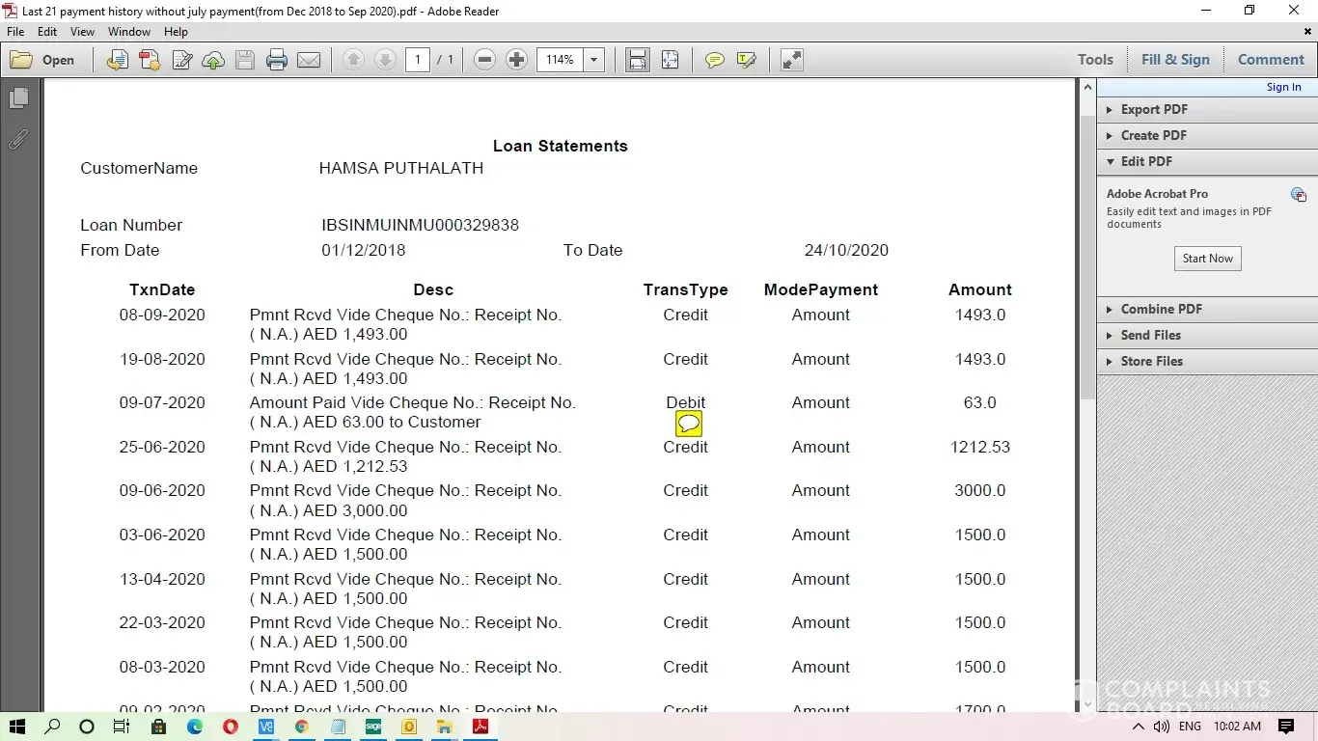Select the Highlight text tool
The height and width of the screenshot is (741, 1318).
746,60
